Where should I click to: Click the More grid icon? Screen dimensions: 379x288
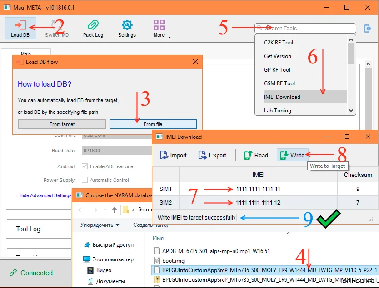coord(159,25)
